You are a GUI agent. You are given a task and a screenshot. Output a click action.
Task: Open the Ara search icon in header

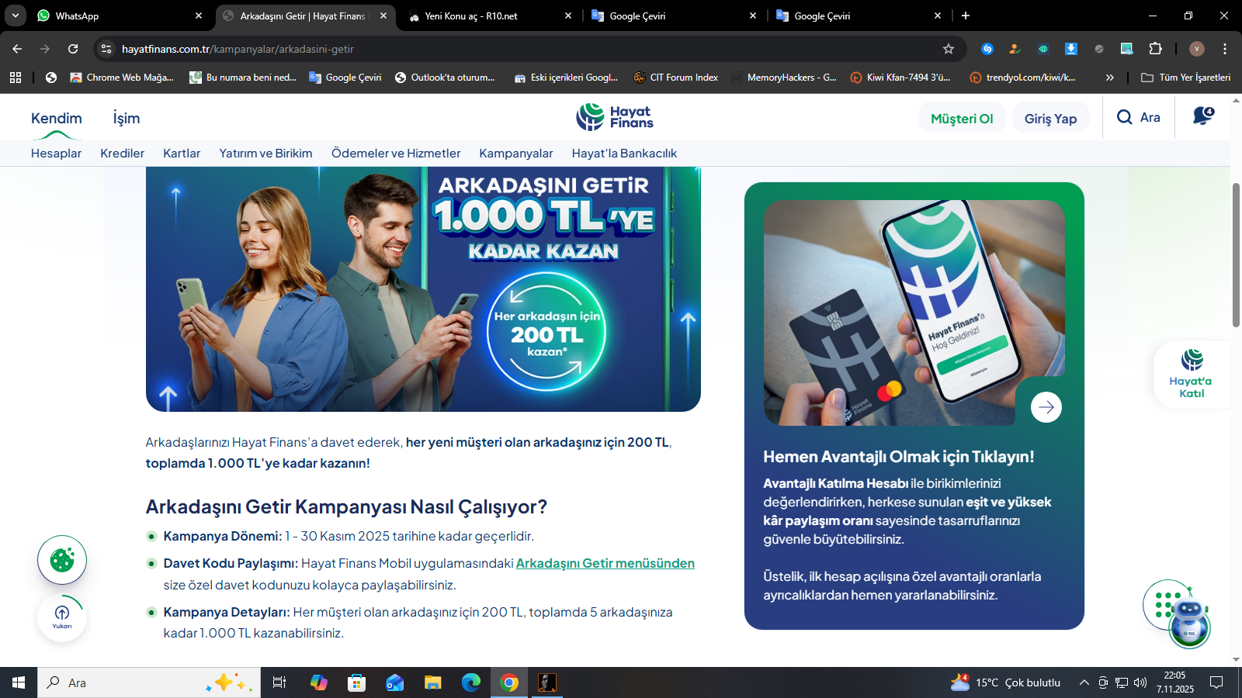pos(1138,117)
